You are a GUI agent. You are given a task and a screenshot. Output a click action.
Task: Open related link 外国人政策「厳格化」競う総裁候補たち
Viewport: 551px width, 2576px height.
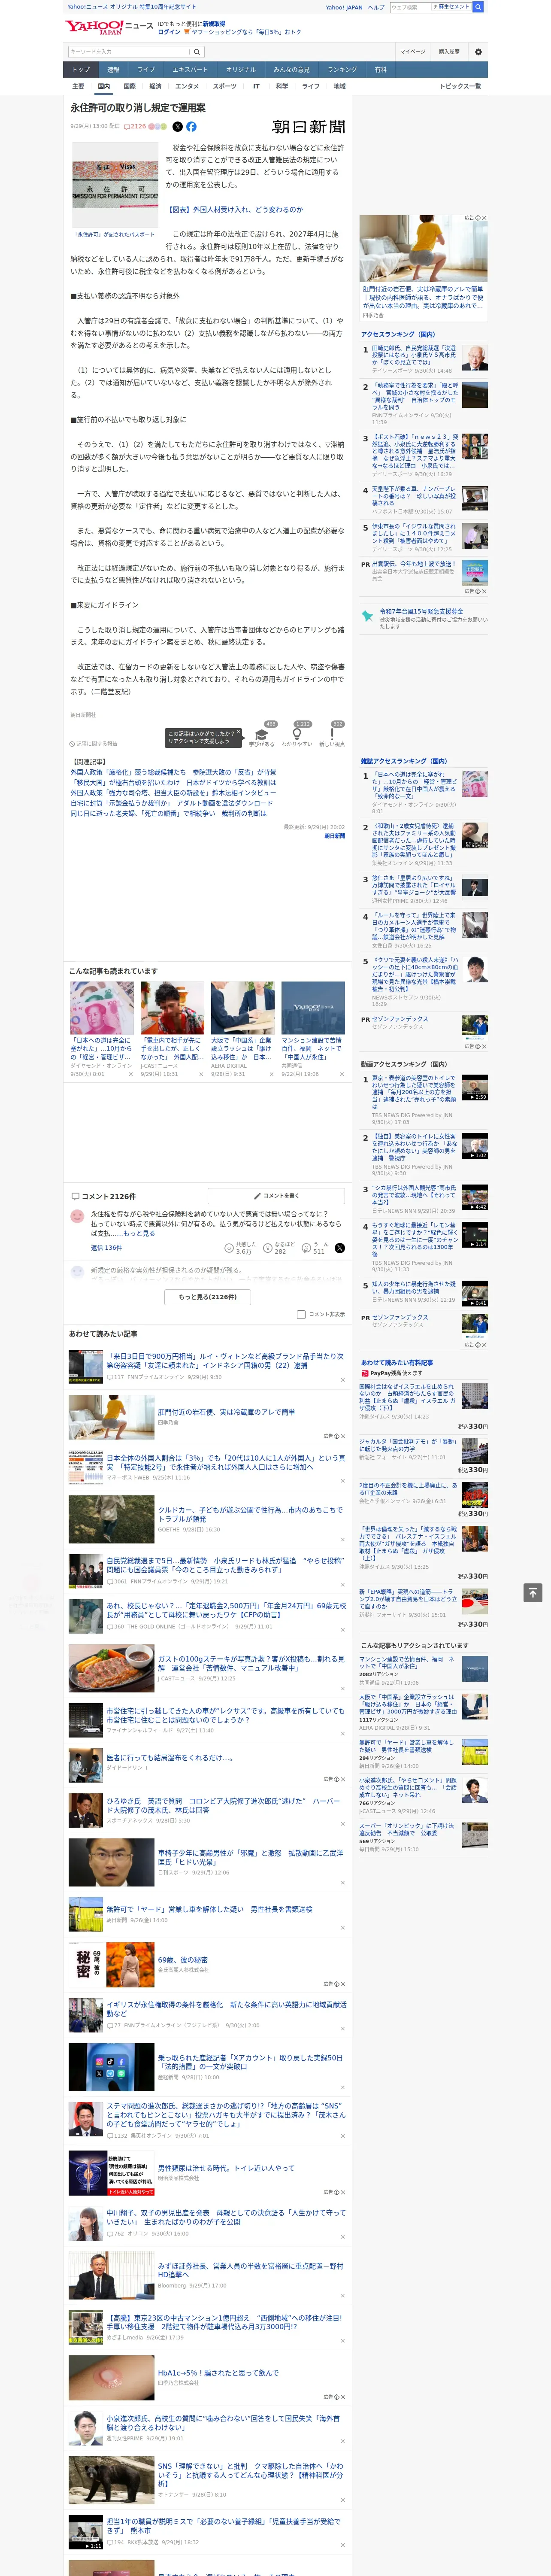[173, 773]
